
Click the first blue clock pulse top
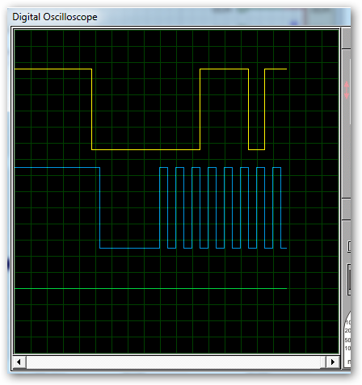(163, 168)
